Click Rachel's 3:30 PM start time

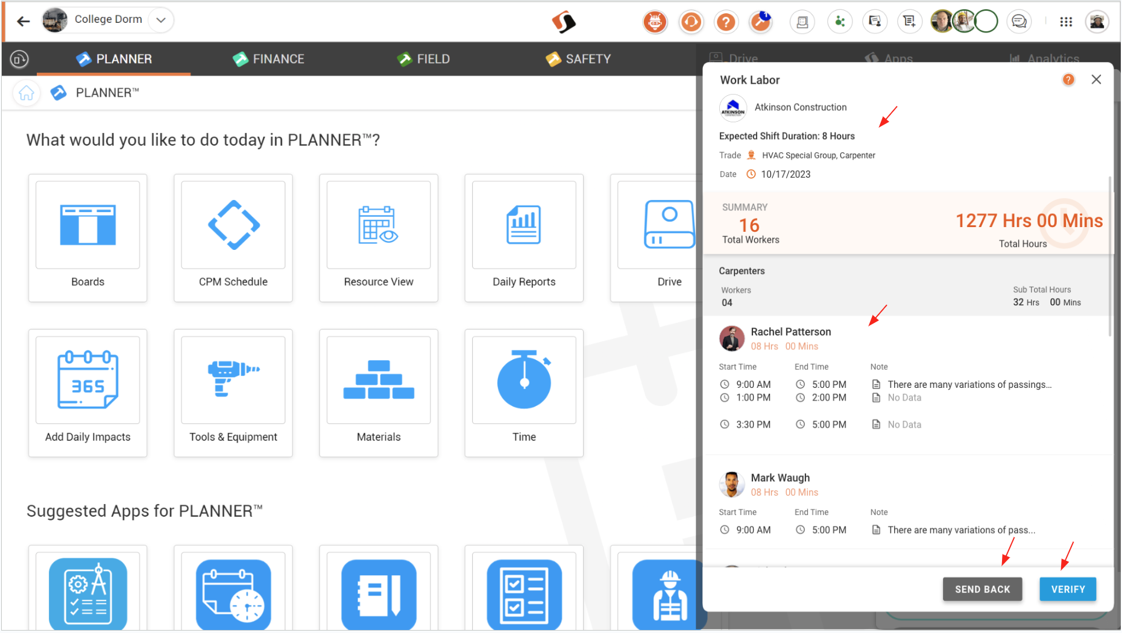(752, 425)
